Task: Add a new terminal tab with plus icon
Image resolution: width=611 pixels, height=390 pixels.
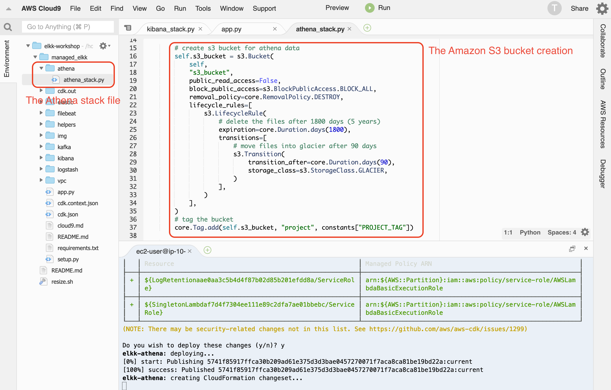Action: pos(207,250)
